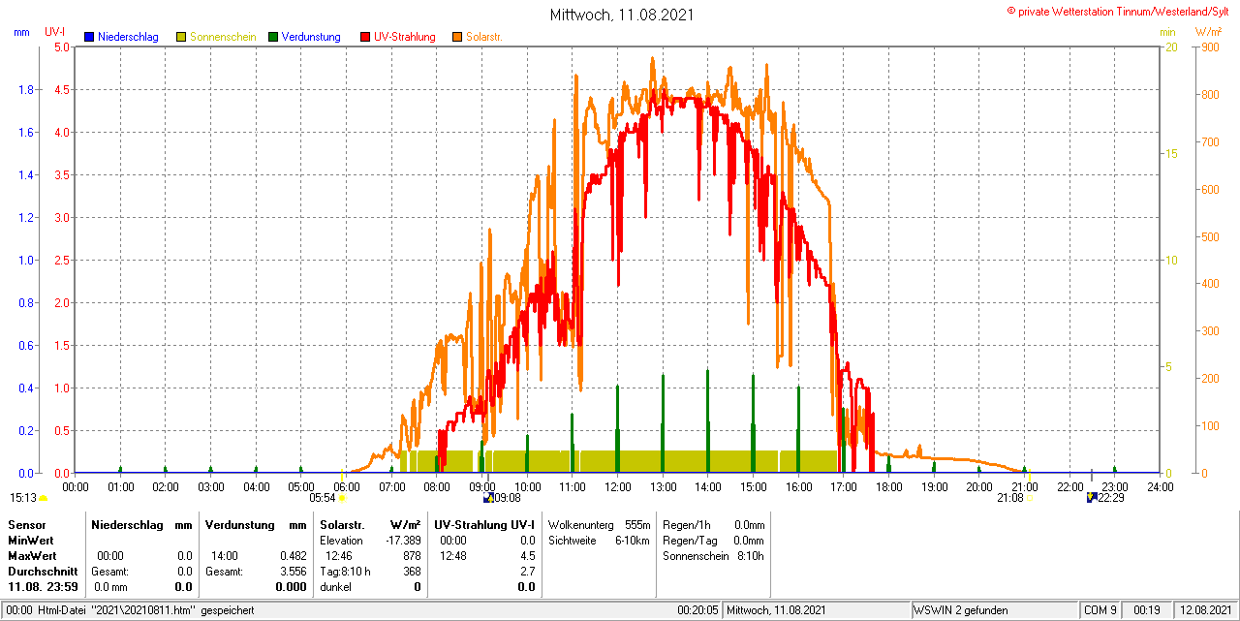Click the sunset sun icon beside 21:08
Viewport: 1240px width, 621px height.
pos(1030,498)
